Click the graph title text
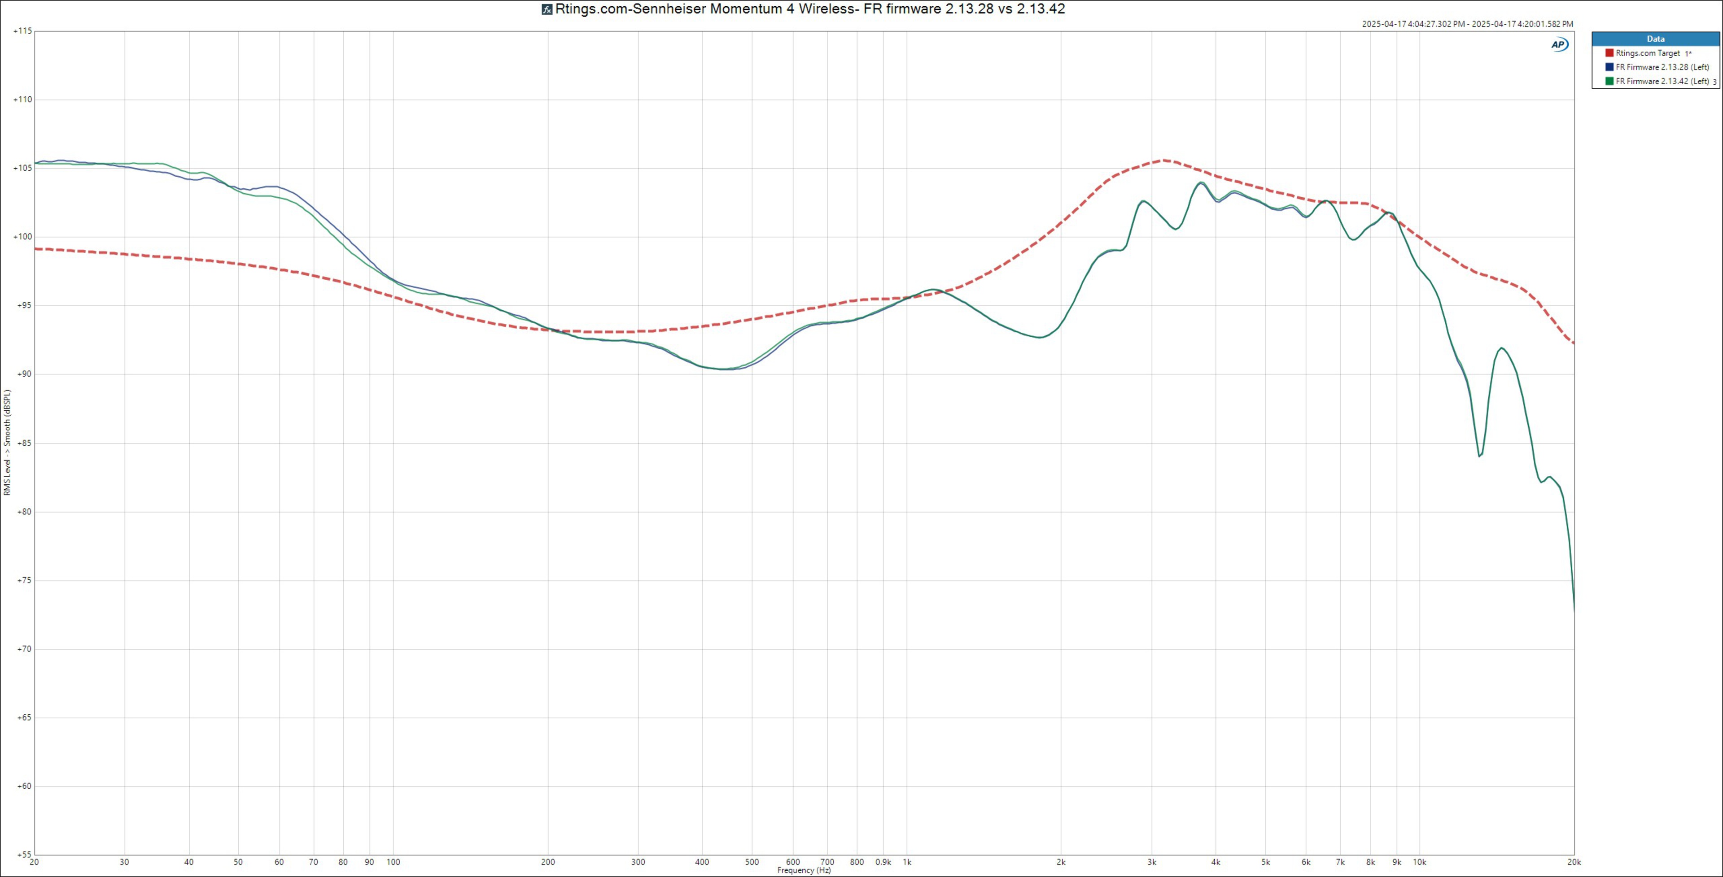 click(809, 9)
